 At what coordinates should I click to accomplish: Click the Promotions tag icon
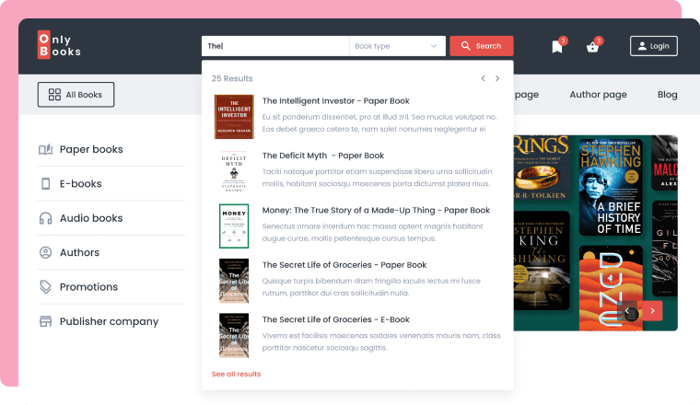click(45, 287)
